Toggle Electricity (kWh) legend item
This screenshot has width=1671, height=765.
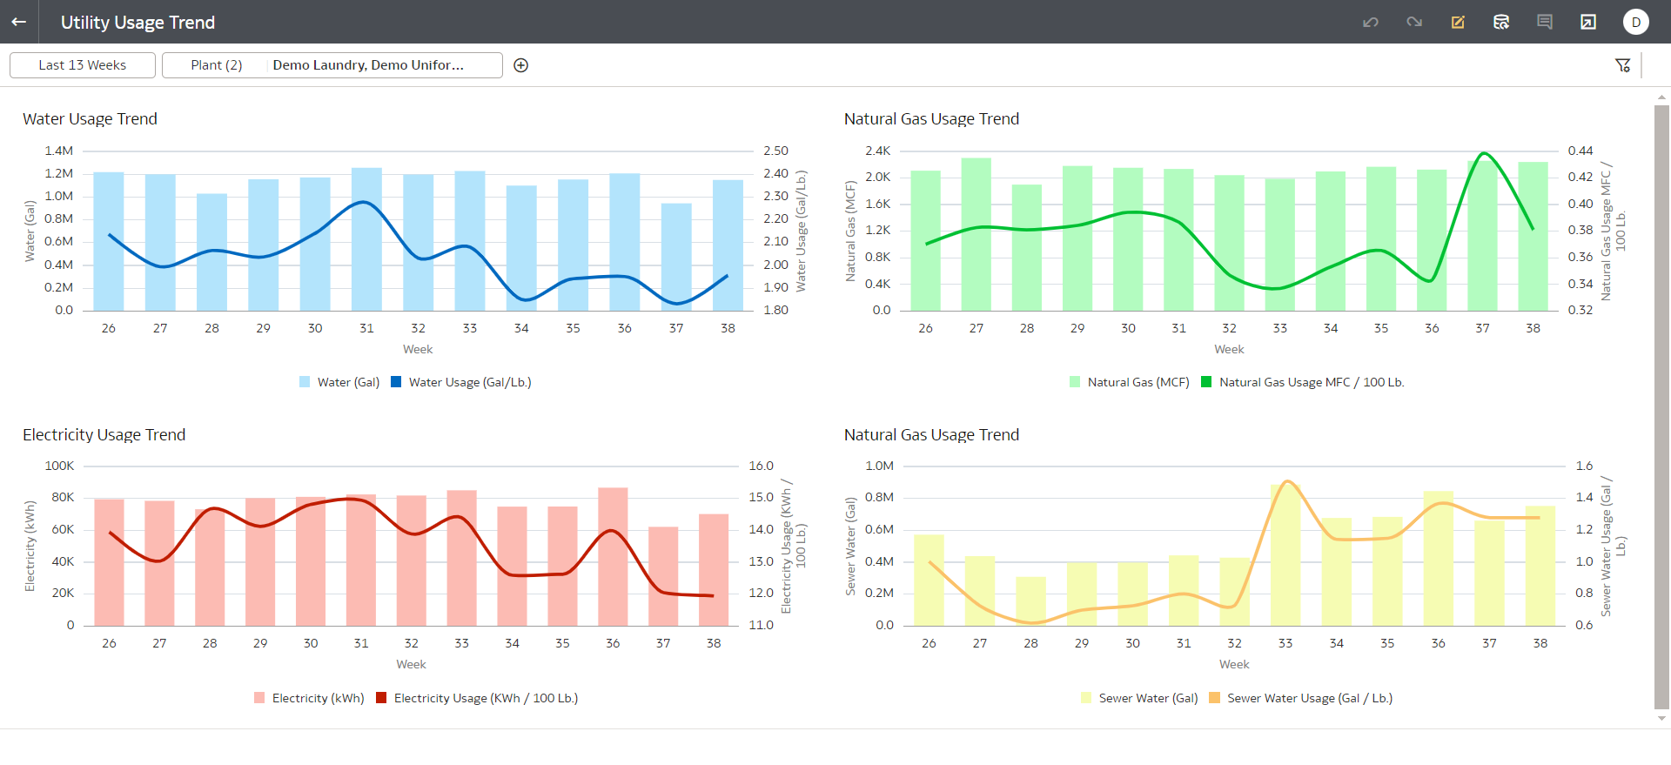[309, 698]
